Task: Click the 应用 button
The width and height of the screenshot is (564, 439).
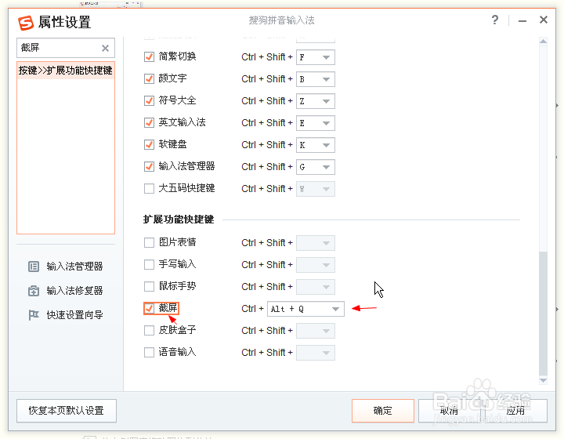Action: [515, 411]
